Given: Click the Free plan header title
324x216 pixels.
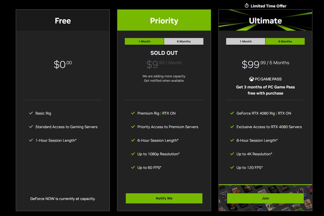Looking at the screenshot, I should point(63,20).
